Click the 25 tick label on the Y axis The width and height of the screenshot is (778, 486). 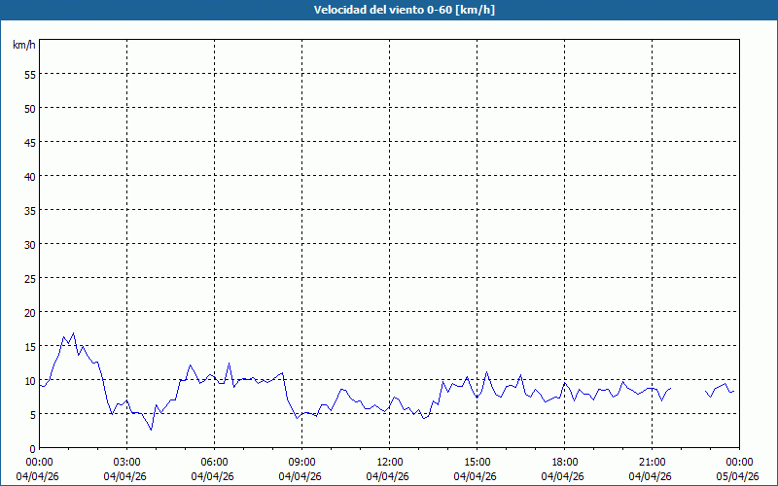click(x=30, y=278)
